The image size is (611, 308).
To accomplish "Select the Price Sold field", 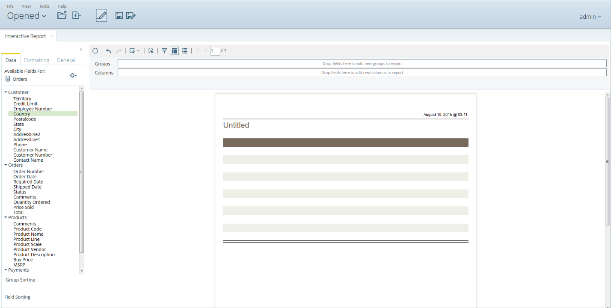I will pyautogui.click(x=24, y=207).
